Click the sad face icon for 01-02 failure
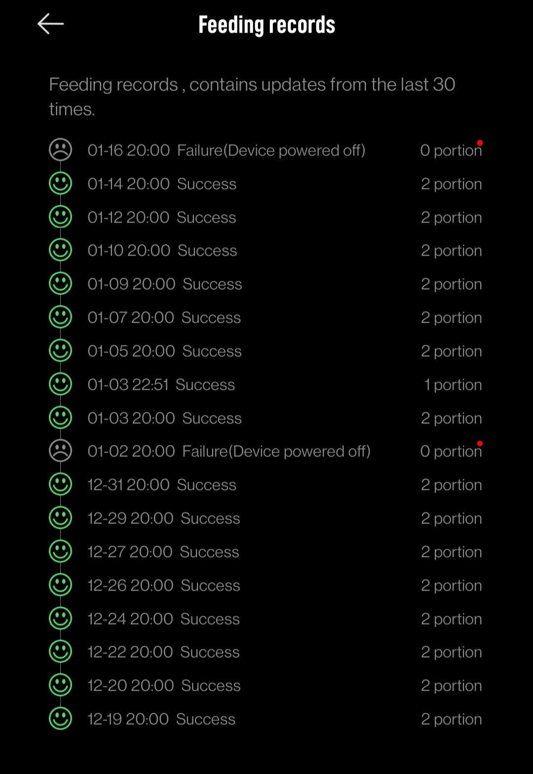533x774 pixels. coord(60,451)
